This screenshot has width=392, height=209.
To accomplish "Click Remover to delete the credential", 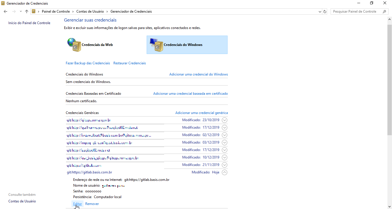I will [92, 204].
